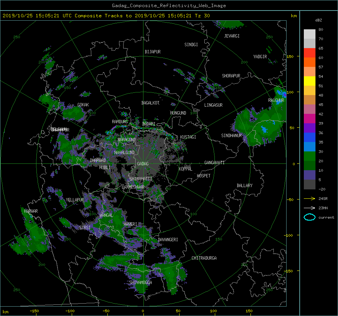Click the JEVARGI city label
Image resolution: width=338 pixels, height=316 pixels.
point(232,36)
